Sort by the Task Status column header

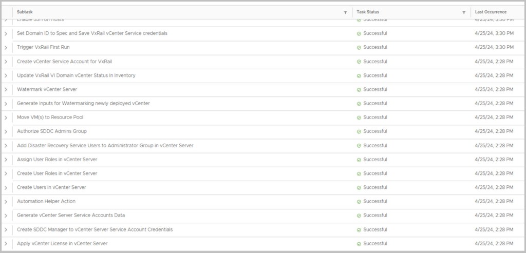(368, 12)
